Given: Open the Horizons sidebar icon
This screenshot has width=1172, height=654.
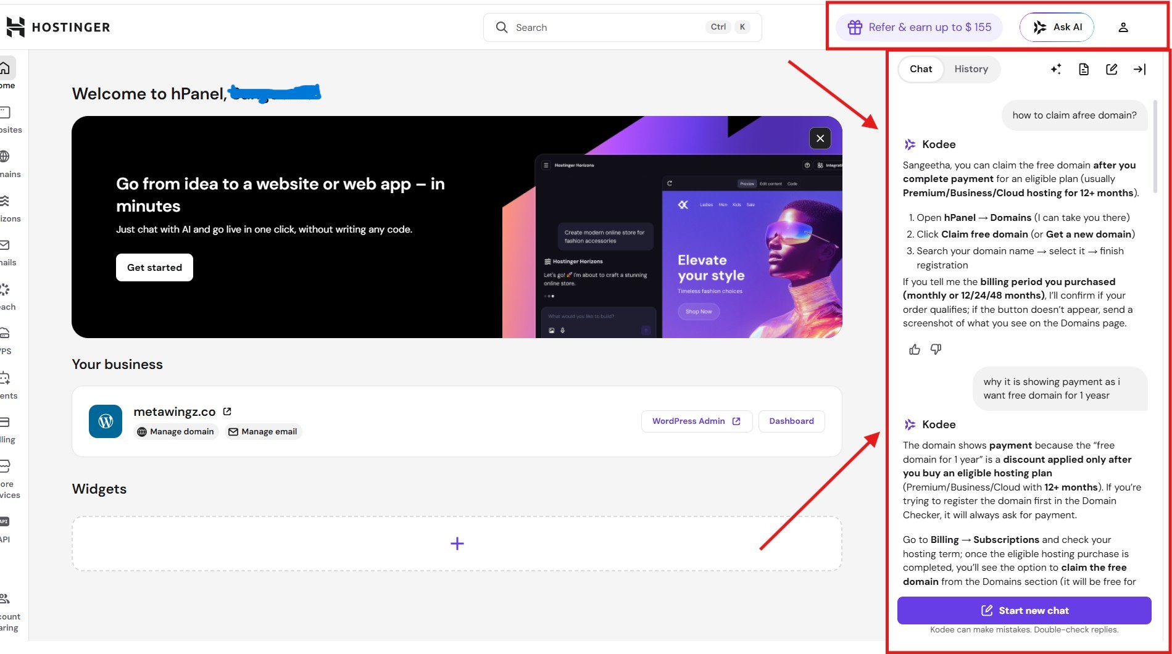Looking at the screenshot, I should point(5,201).
